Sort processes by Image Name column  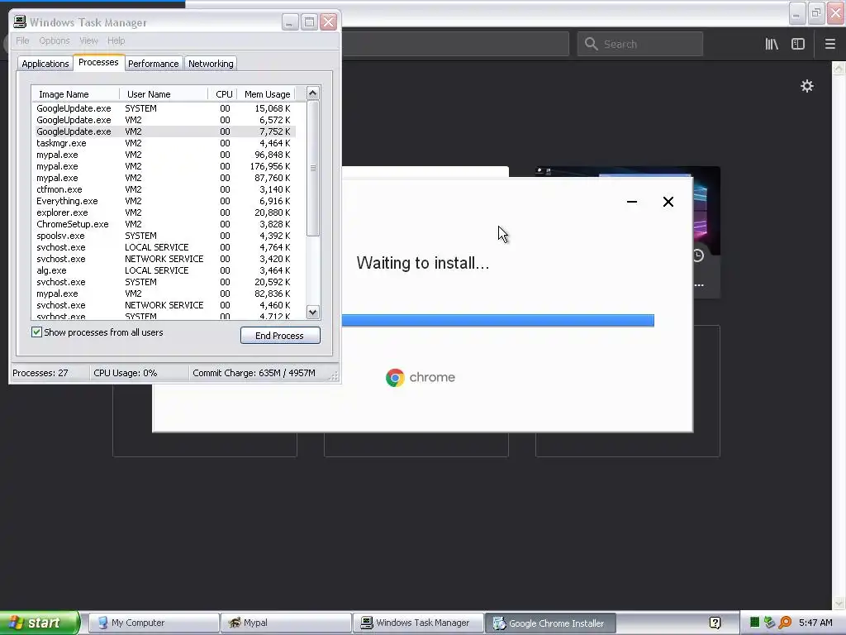click(75, 94)
